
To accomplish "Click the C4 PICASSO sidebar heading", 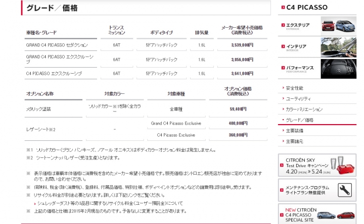I will pyautogui.click(x=307, y=8).
